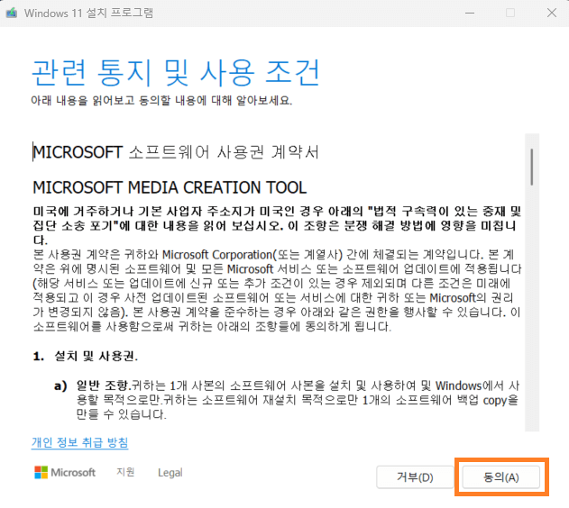Open the 지원 support link
569x508 pixels.
point(125,472)
